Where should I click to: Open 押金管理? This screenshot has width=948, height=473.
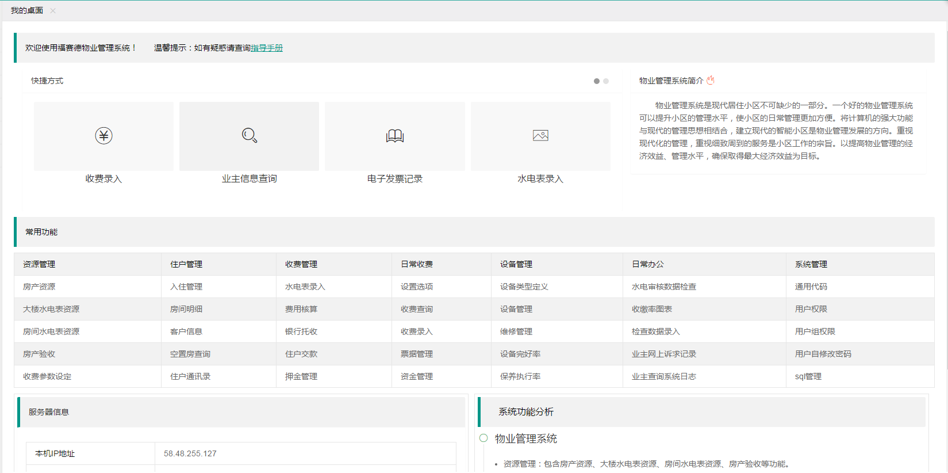click(x=301, y=376)
